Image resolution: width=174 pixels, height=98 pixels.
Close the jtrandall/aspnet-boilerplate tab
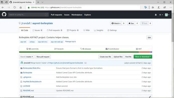point(33,2)
